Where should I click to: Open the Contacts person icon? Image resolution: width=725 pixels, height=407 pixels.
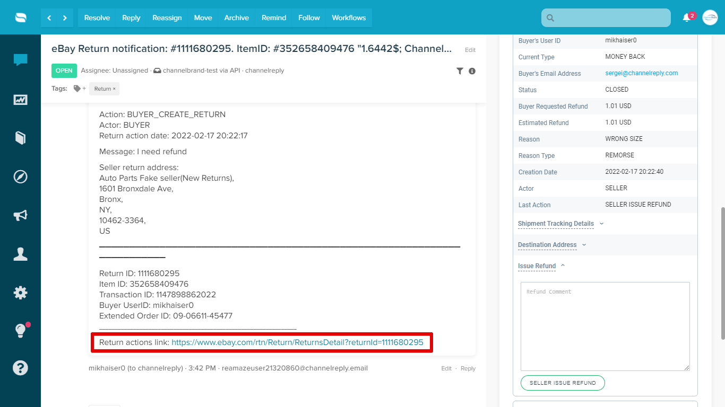(x=20, y=254)
